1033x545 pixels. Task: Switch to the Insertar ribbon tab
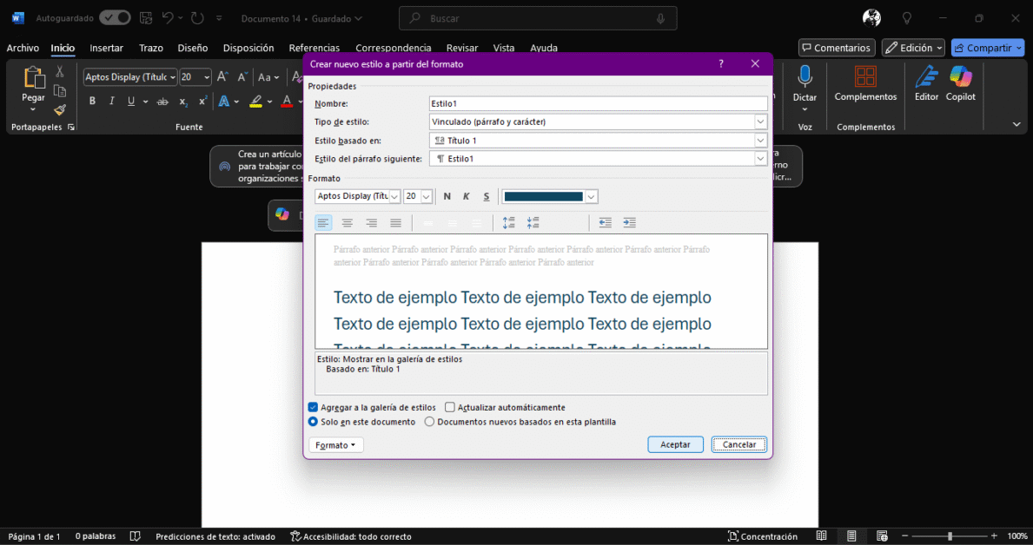tap(106, 48)
